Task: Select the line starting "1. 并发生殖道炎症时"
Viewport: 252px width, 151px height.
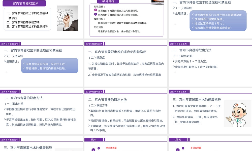Action: [126, 66]
